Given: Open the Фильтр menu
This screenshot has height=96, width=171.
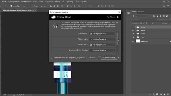Looking at the screenshot, I should 57,2.
